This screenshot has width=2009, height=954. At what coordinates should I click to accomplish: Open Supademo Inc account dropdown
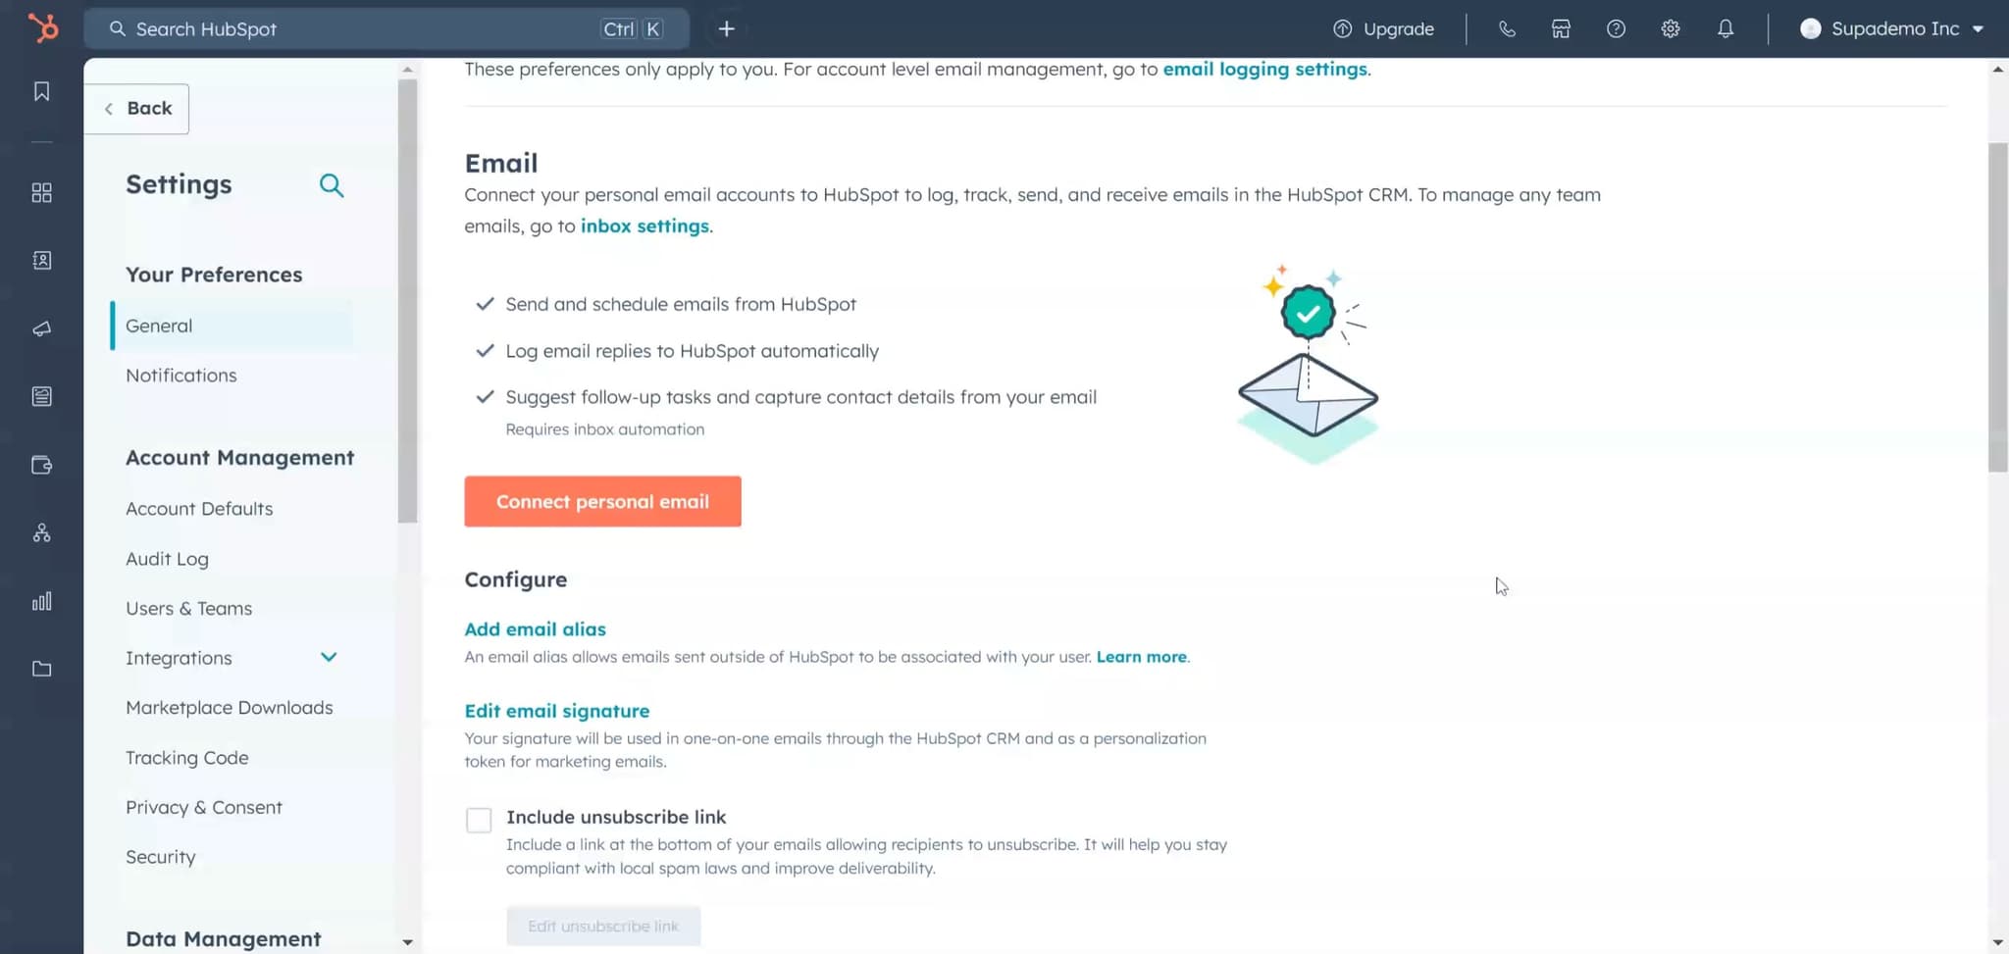1892,28
